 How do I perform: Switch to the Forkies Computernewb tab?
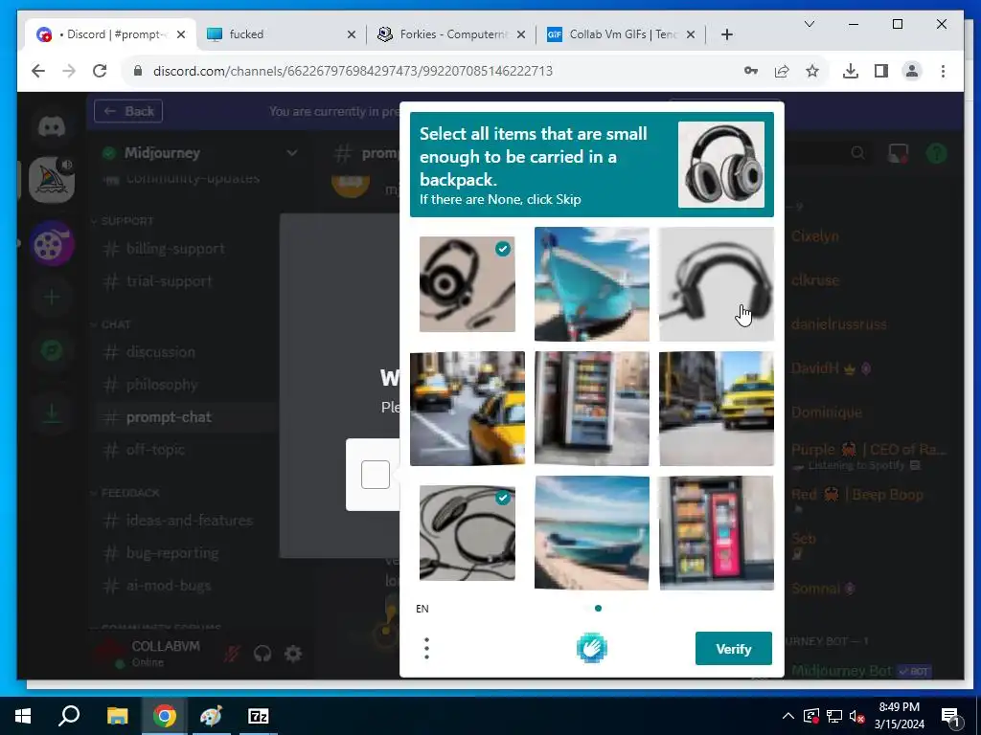[452, 34]
